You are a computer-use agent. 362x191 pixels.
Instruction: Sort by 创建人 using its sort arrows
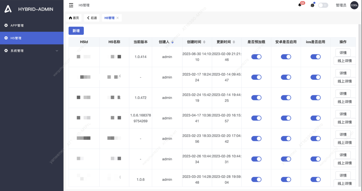click(173, 42)
